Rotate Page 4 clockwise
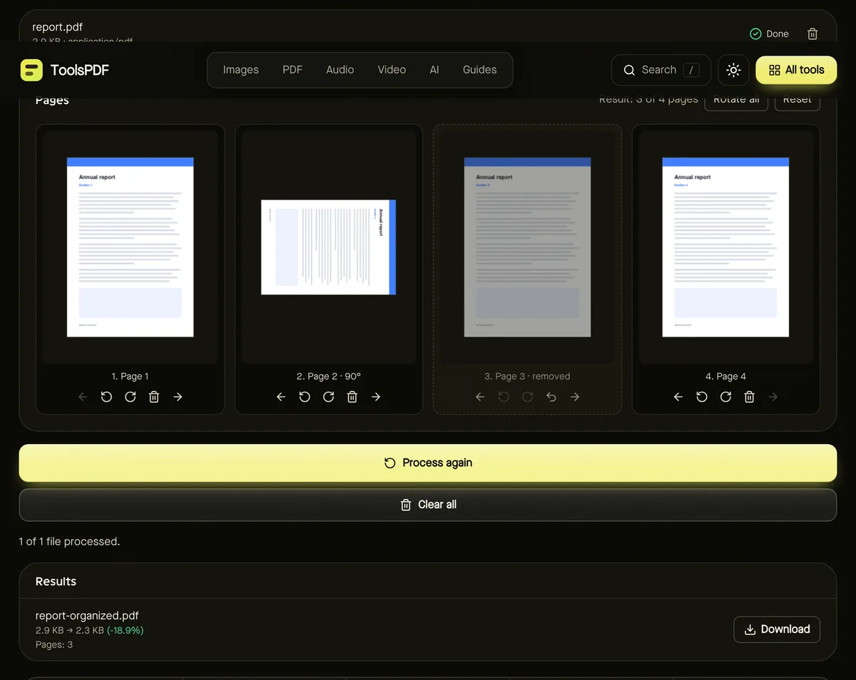This screenshot has height=680, width=856. [x=726, y=397]
